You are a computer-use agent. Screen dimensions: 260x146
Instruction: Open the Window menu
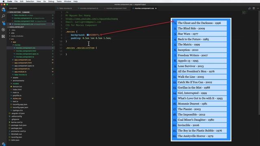pos(67,1)
